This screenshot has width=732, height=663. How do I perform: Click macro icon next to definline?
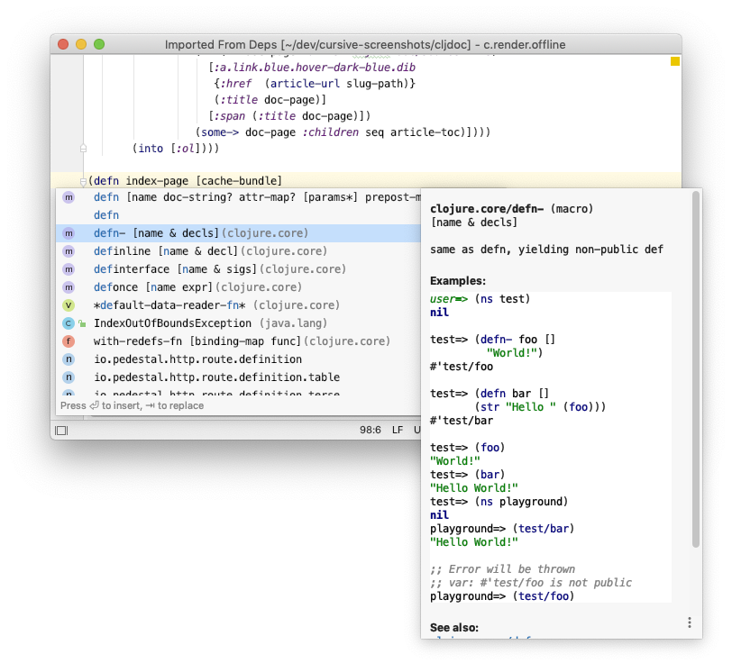pyautogui.click(x=69, y=251)
